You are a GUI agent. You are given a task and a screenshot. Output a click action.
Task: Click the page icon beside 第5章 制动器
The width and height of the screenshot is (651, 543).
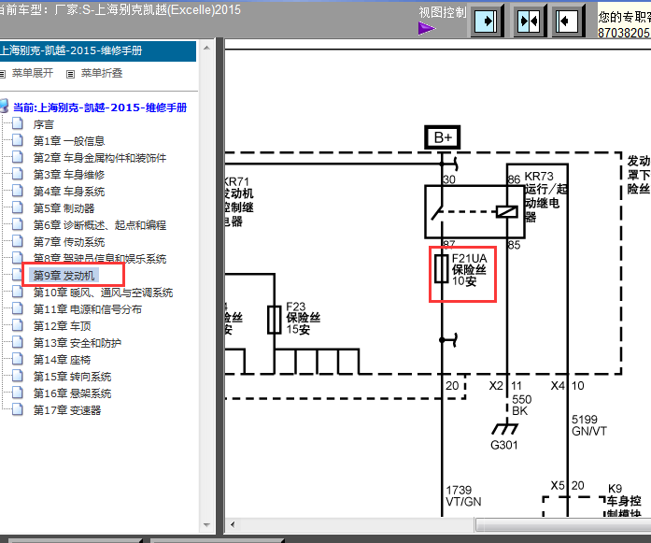click(18, 207)
